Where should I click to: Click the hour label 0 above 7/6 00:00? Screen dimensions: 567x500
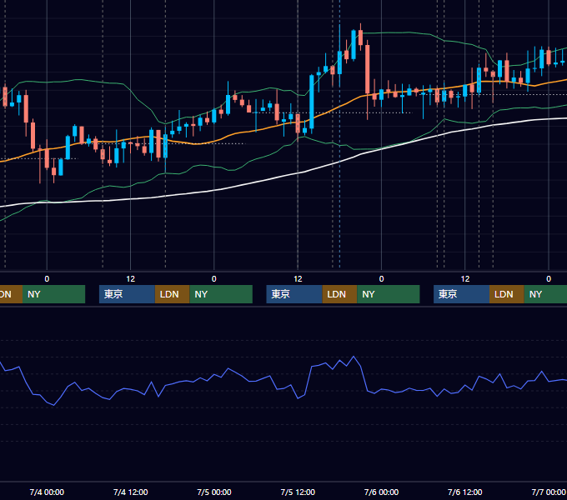(381, 279)
